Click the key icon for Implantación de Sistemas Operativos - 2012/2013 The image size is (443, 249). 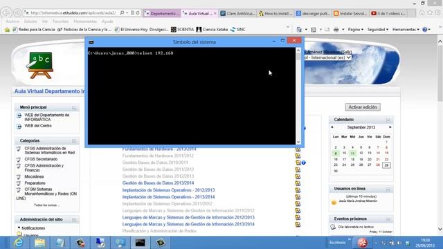click(x=298, y=190)
